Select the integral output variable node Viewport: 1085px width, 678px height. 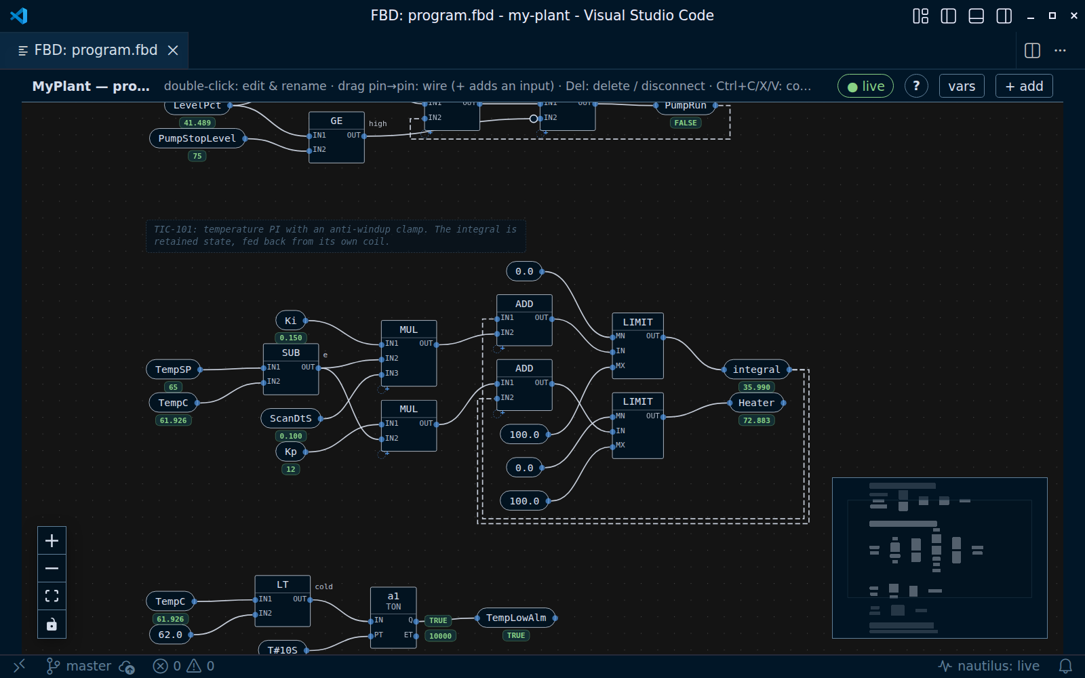click(756, 370)
